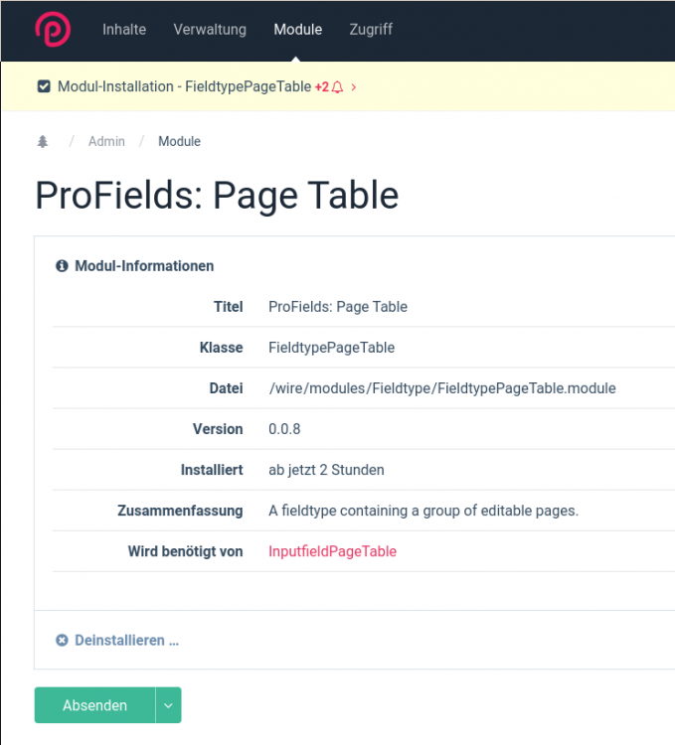
Task: Click the ProFields: Page Table heading
Action: point(217,196)
